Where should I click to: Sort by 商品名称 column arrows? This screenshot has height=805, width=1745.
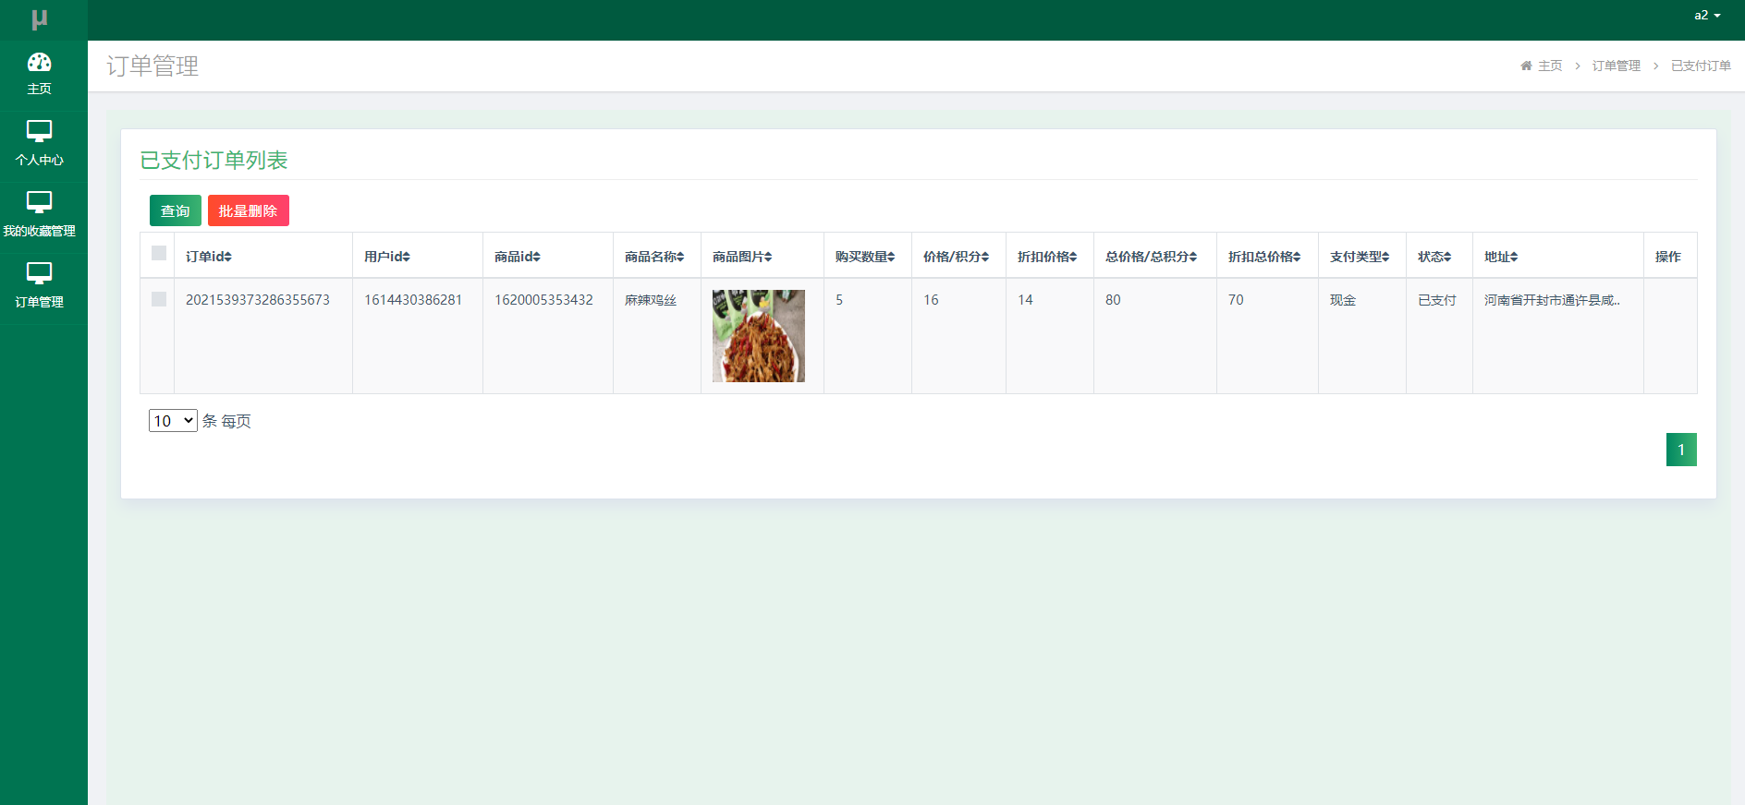[x=680, y=257]
